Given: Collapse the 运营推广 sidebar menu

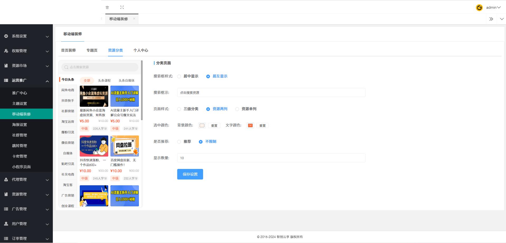Looking at the screenshot, I should pos(47,81).
